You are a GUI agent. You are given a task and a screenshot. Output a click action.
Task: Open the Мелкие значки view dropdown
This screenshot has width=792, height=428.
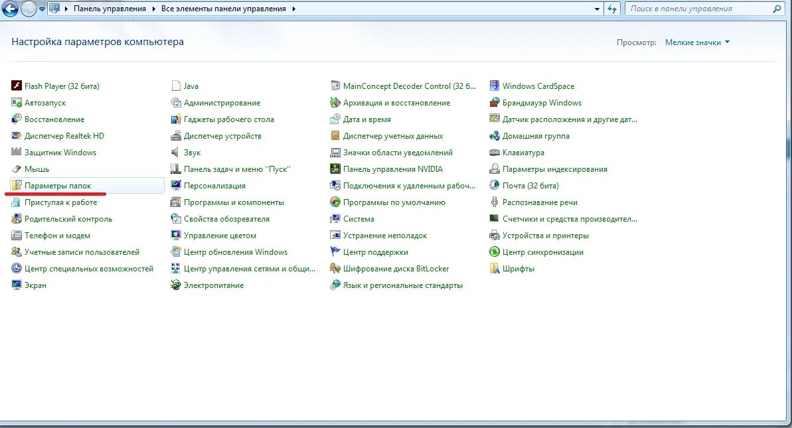click(697, 42)
